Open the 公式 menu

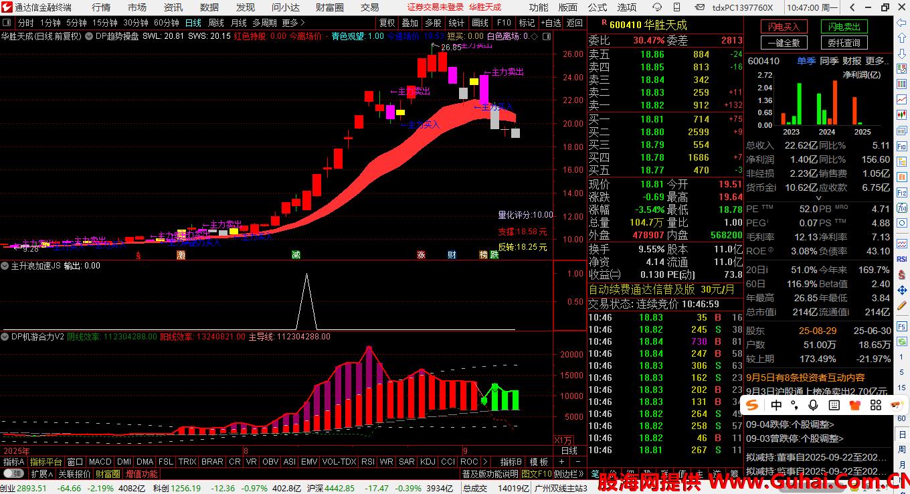[x=598, y=7]
